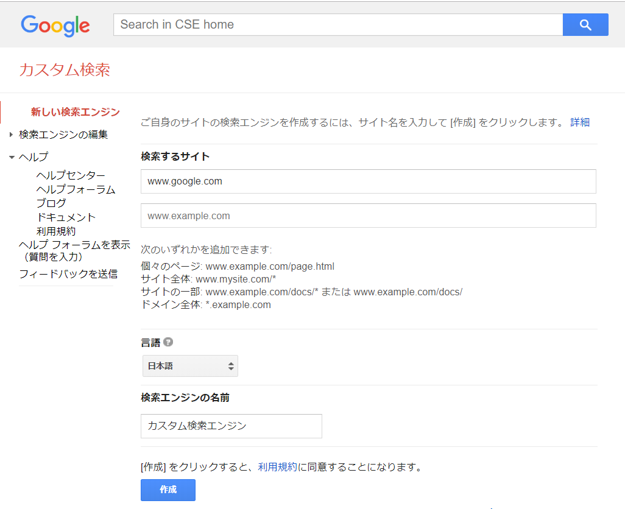Click the CSE home search box
The image size is (625, 509).
(337, 24)
